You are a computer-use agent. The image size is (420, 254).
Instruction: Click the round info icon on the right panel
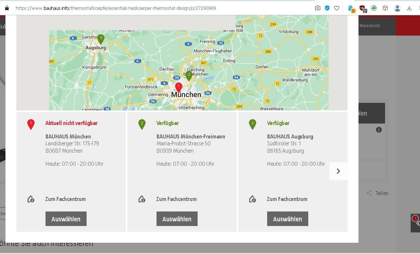point(379,130)
